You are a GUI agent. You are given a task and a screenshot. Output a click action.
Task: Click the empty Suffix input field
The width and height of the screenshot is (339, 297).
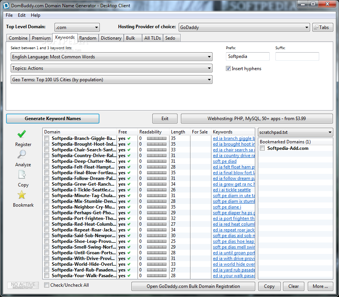coord(297,56)
